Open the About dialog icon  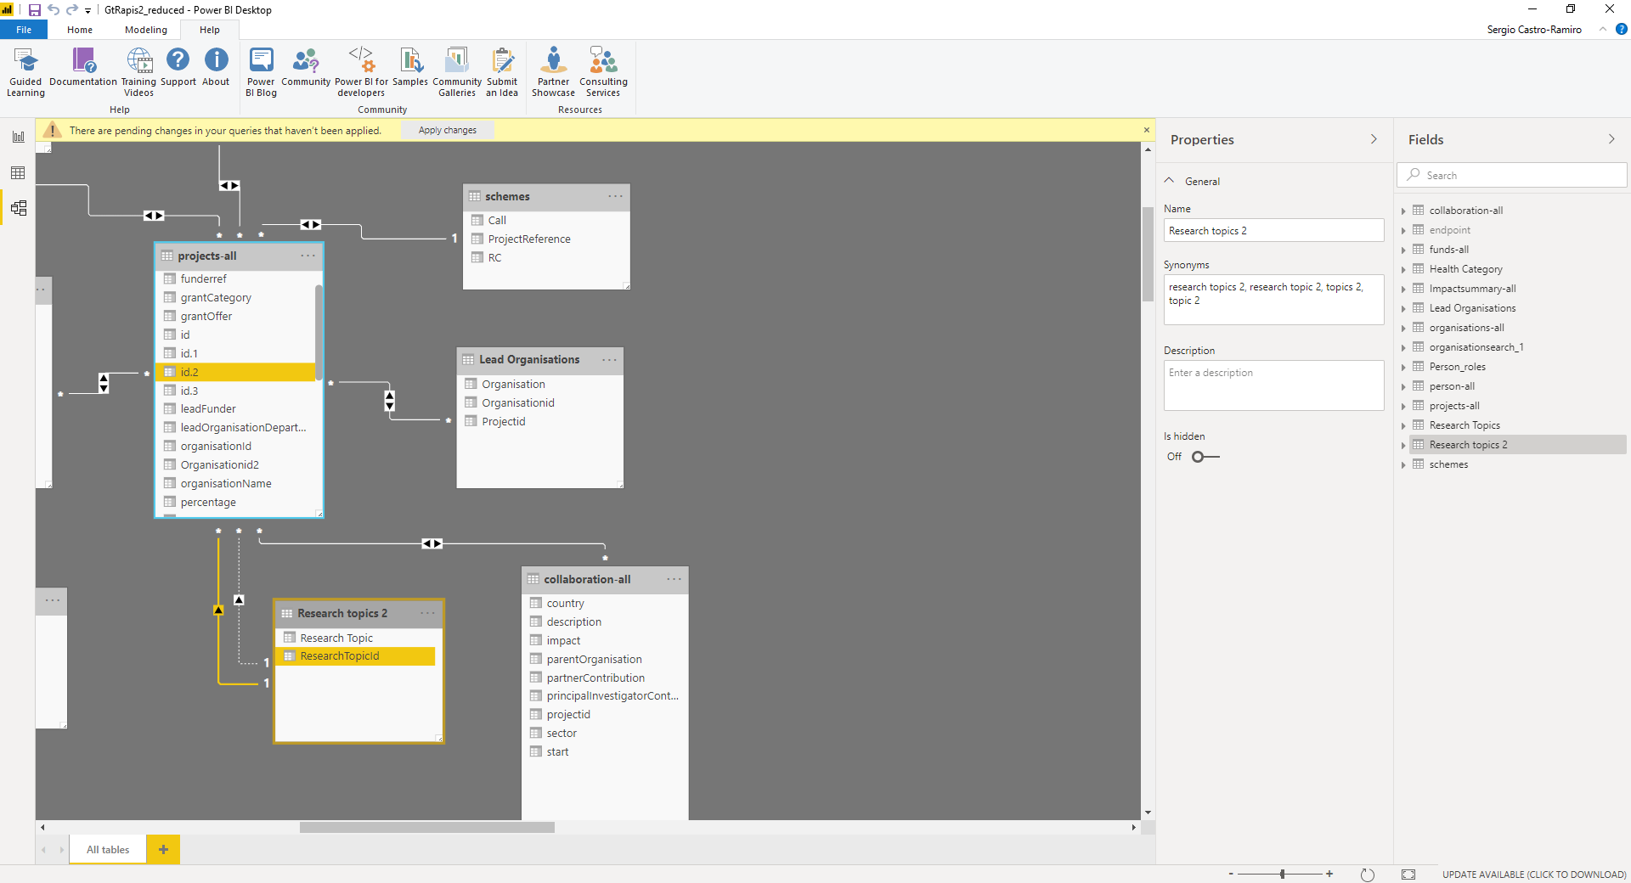[x=216, y=67]
